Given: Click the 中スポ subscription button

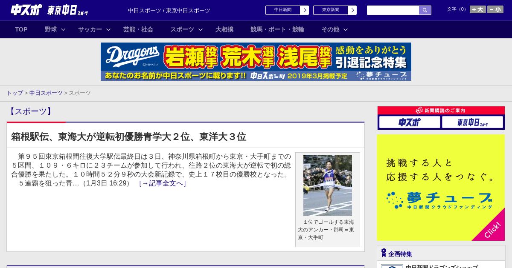Looking at the screenshot, I should click(x=410, y=123).
